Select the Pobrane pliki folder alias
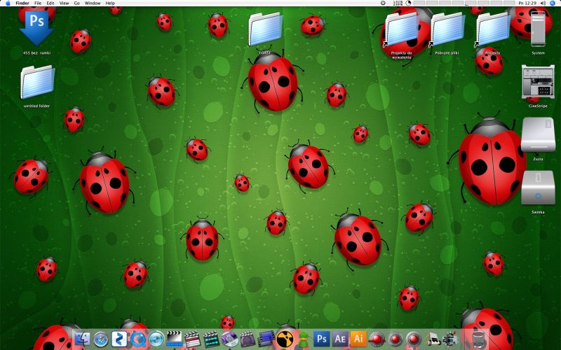The image size is (561, 350). coord(447,29)
